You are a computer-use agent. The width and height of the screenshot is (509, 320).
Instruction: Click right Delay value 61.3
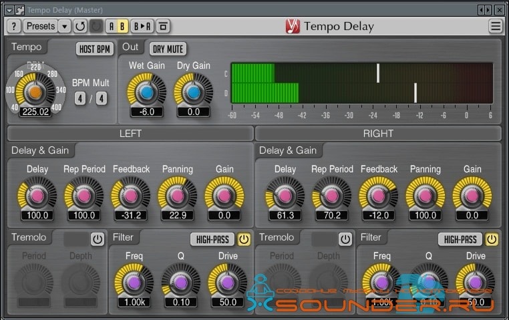[x=285, y=216]
